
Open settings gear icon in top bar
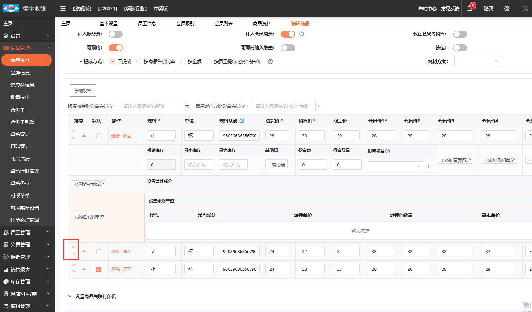pos(507,9)
